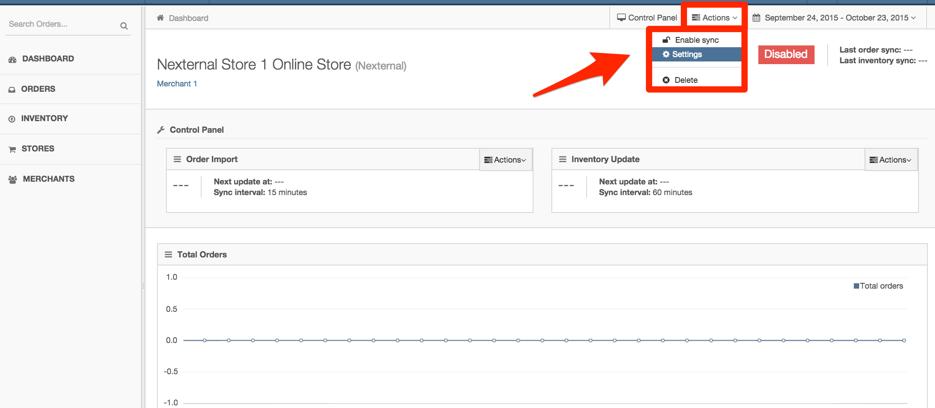
Task: Click the Control Panel button in header
Action: [647, 18]
